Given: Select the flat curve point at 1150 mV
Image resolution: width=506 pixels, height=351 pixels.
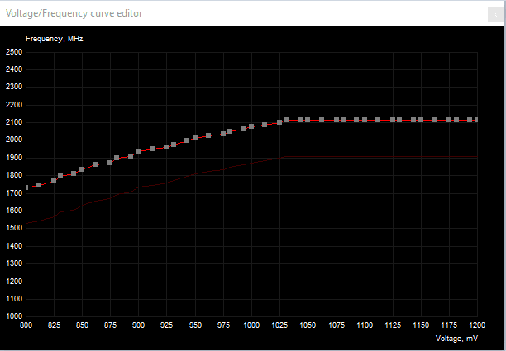Looking at the screenshot, I should pyautogui.click(x=421, y=120).
